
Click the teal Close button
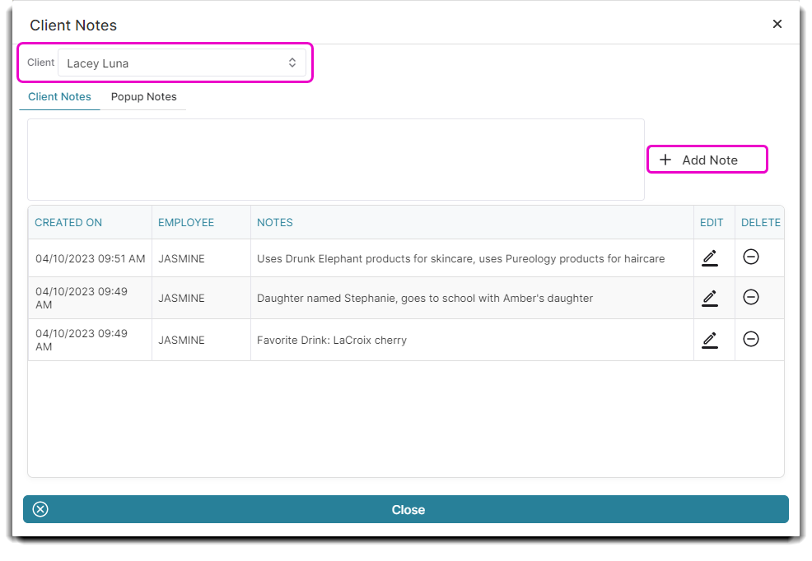tap(405, 509)
